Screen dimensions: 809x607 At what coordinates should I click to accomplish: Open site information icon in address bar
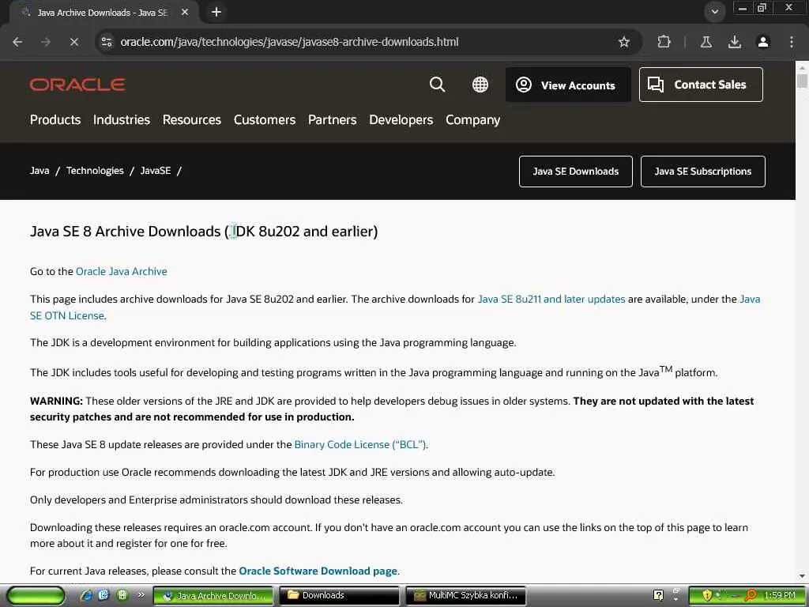107,42
